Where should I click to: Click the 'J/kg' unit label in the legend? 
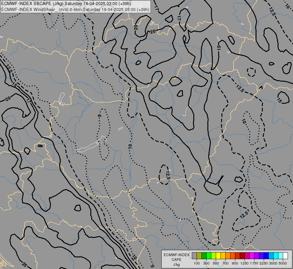click(176, 265)
